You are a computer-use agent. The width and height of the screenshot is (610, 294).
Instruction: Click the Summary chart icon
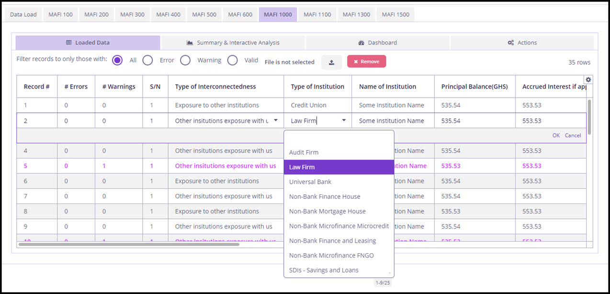pos(190,43)
